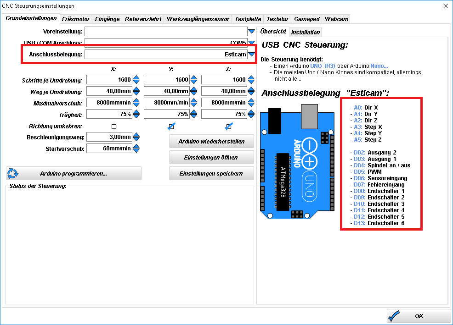Switch to the Fräsmotor tab
Viewport: 453px width, 325px height.
[76, 19]
